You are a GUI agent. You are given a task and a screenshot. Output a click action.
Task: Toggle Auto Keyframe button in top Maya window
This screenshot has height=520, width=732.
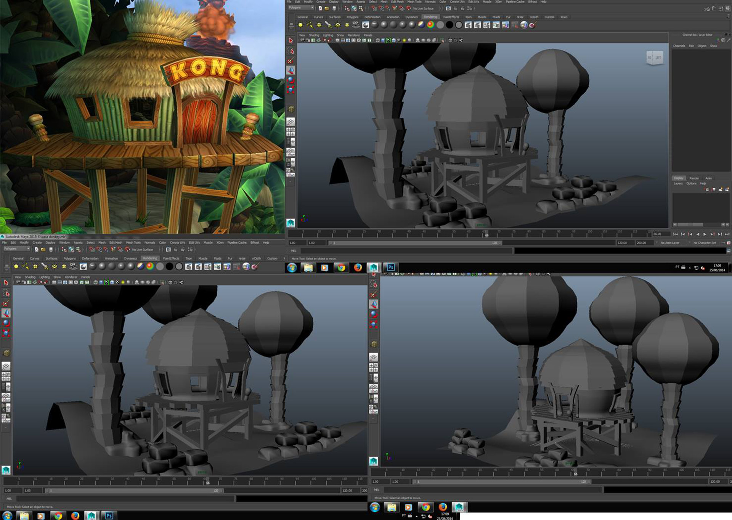(722, 243)
